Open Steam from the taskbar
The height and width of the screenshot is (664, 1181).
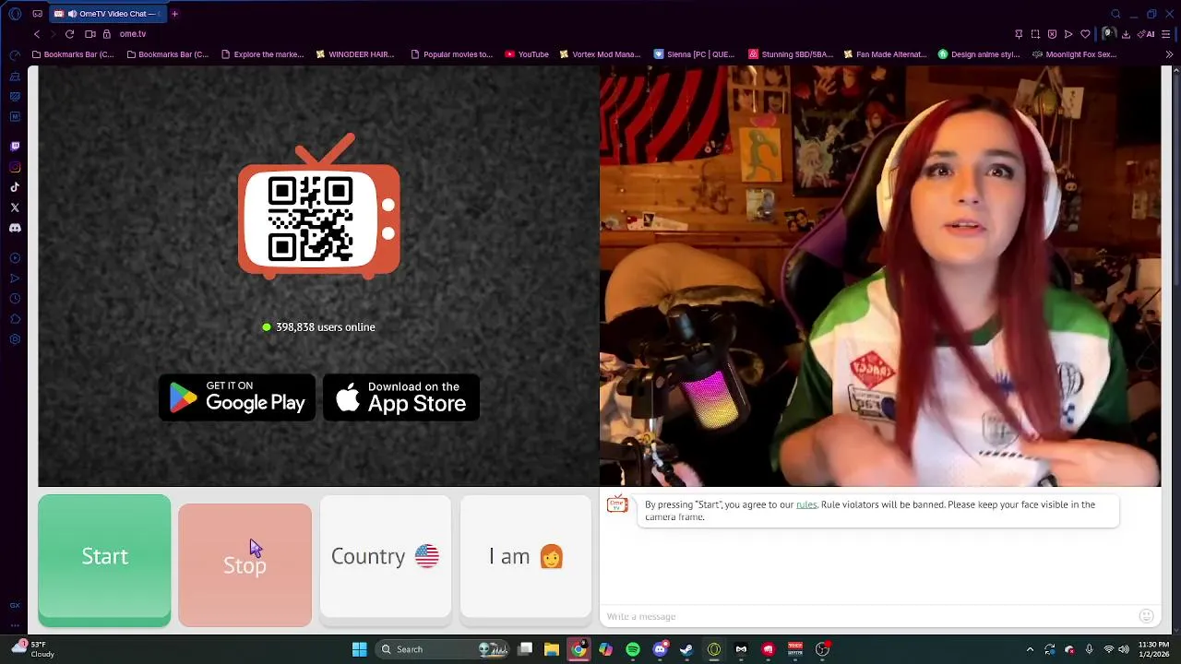click(x=686, y=649)
